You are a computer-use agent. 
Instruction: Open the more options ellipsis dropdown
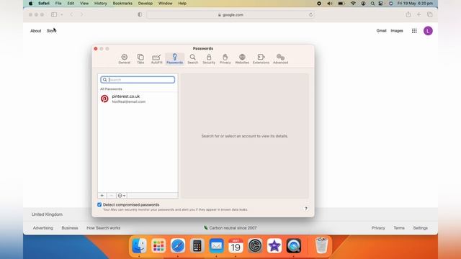coord(122,195)
